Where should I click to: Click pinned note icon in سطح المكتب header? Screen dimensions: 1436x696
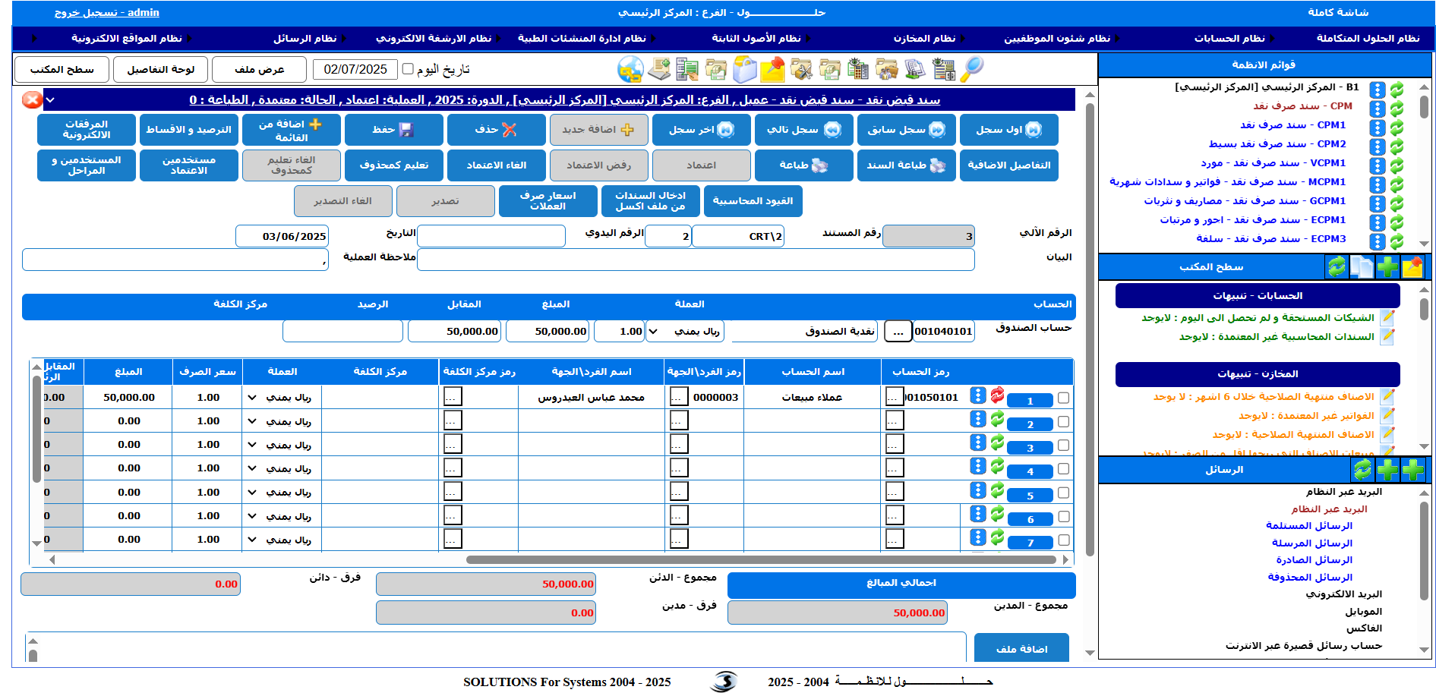tap(1412, 266)
